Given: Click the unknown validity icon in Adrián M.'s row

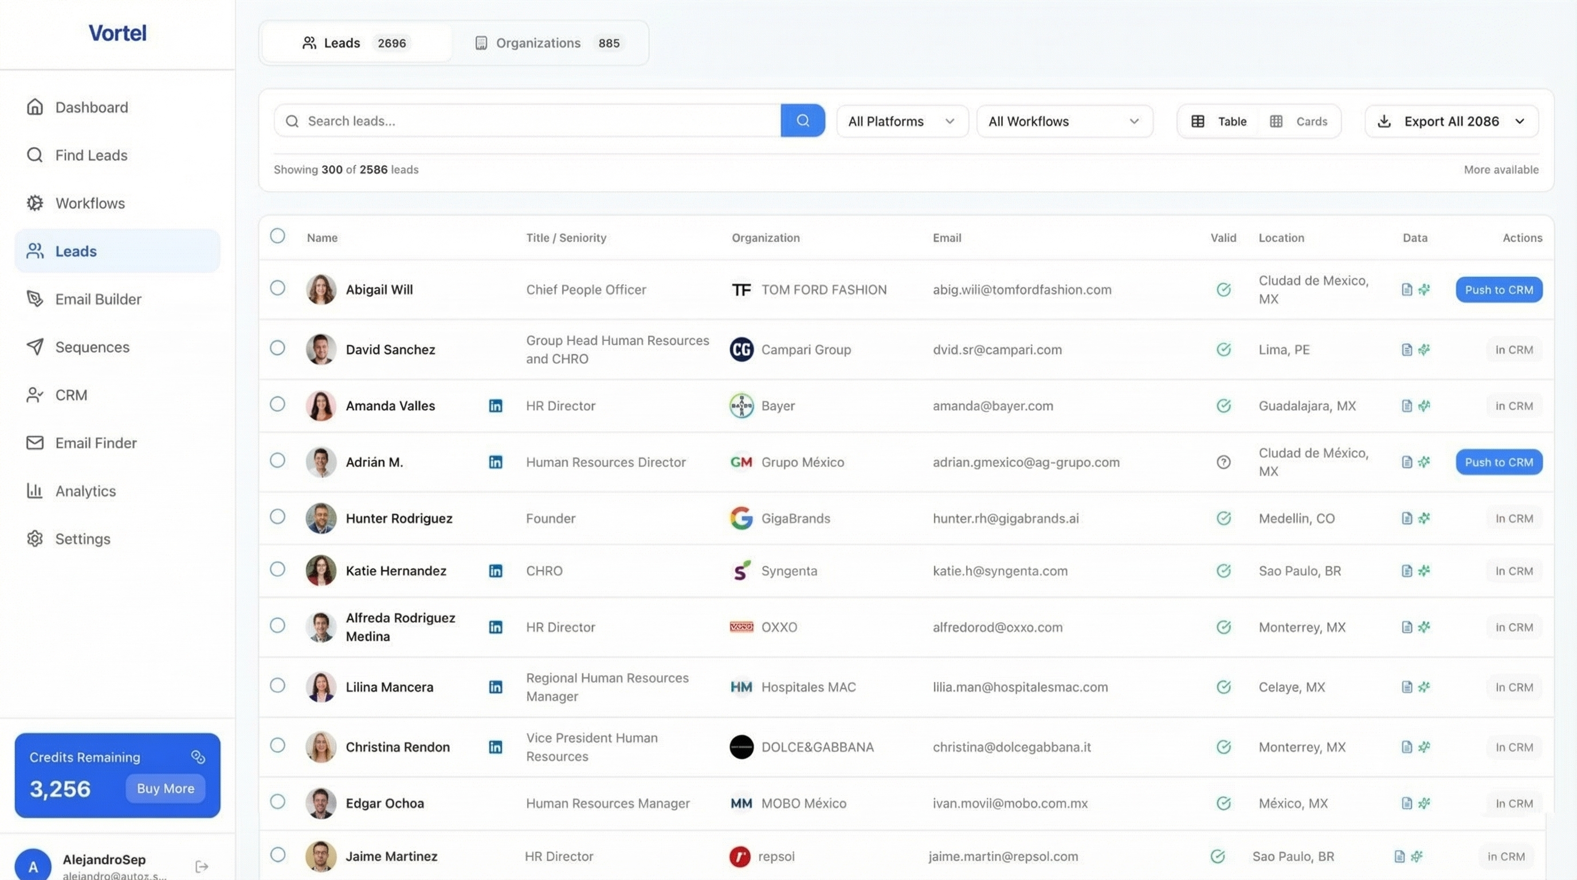Looking at the screenshot, I should (x=1223, y=462).
